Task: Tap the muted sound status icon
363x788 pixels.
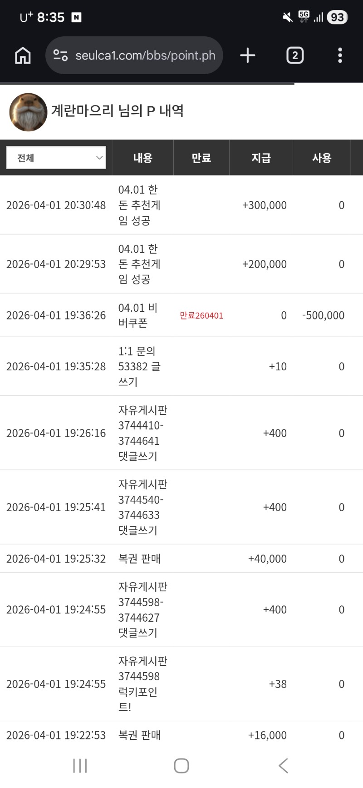Action: point(287,17)
